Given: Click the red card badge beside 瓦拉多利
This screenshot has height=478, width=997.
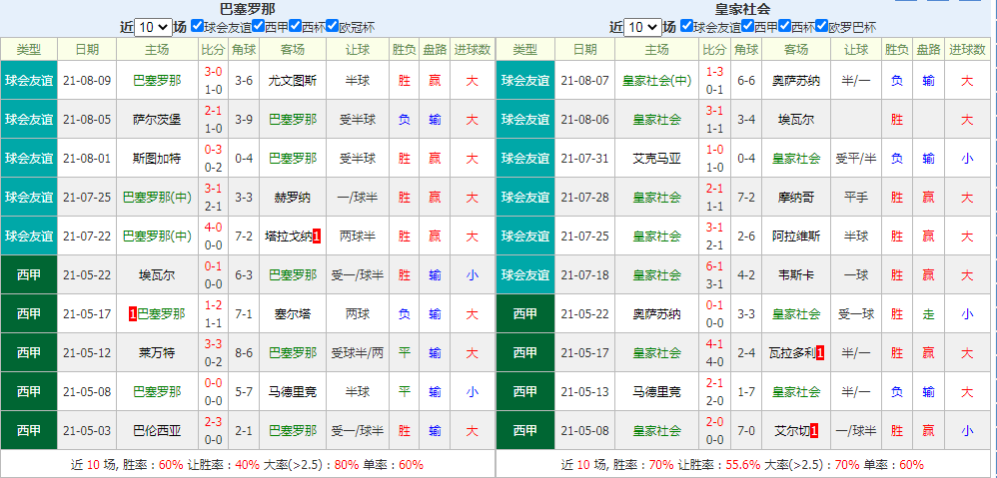Looking at the screenshot, I should click(820, 353).
